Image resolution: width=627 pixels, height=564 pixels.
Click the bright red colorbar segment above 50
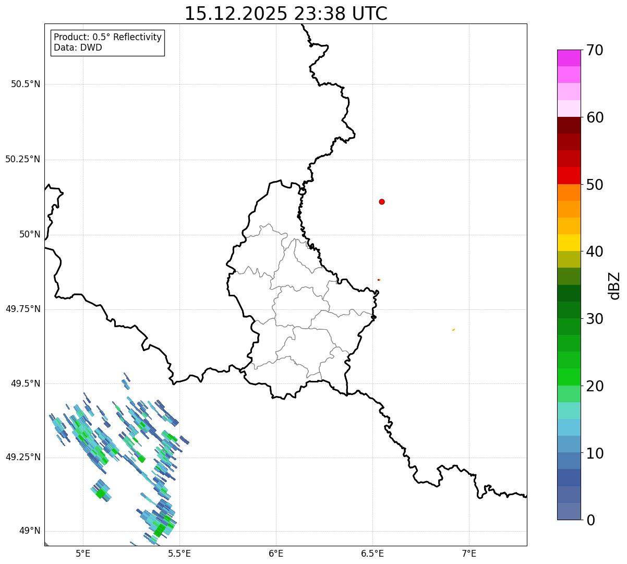569,175
